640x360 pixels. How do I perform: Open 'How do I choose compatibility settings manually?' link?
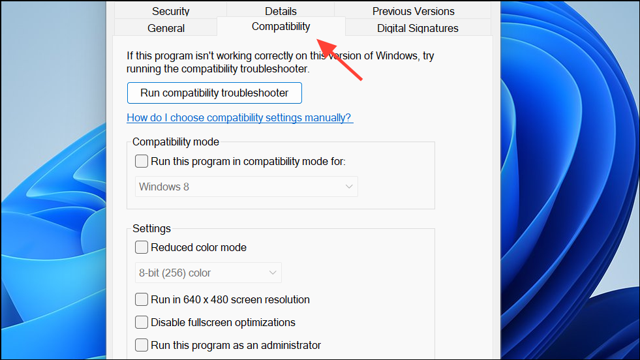(x=239, y=117)
